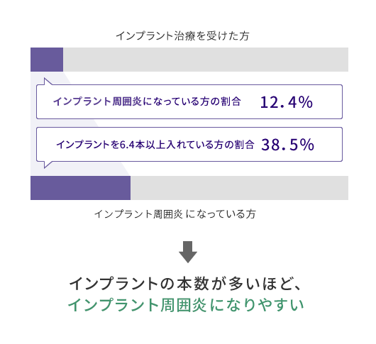Click gray segment of the bottom bar
This screenshot has height=344, width=376.
point(239,188)
